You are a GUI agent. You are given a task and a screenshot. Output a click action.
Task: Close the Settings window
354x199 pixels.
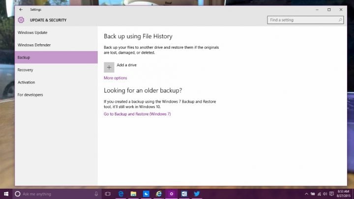[x=341, y=10]
